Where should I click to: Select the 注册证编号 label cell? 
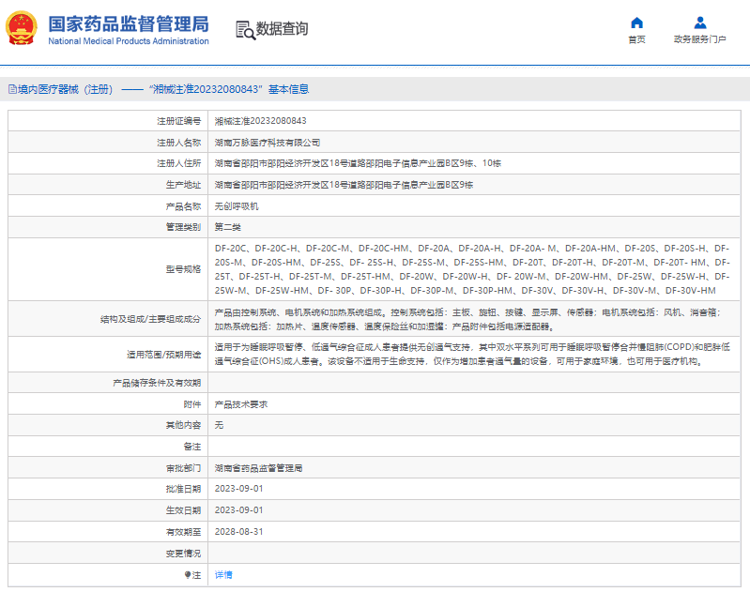(x=108, y=121)
